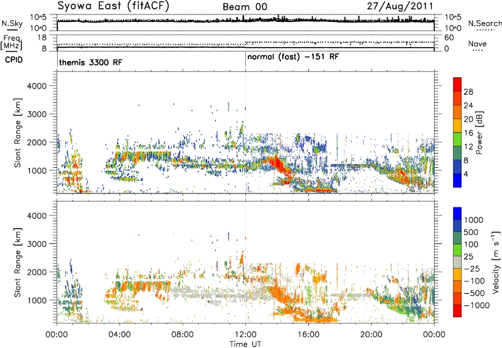Click the '3000' tick on the velocity panel
The width and height of the screenshot is (502, 348).
pos(36,244)
